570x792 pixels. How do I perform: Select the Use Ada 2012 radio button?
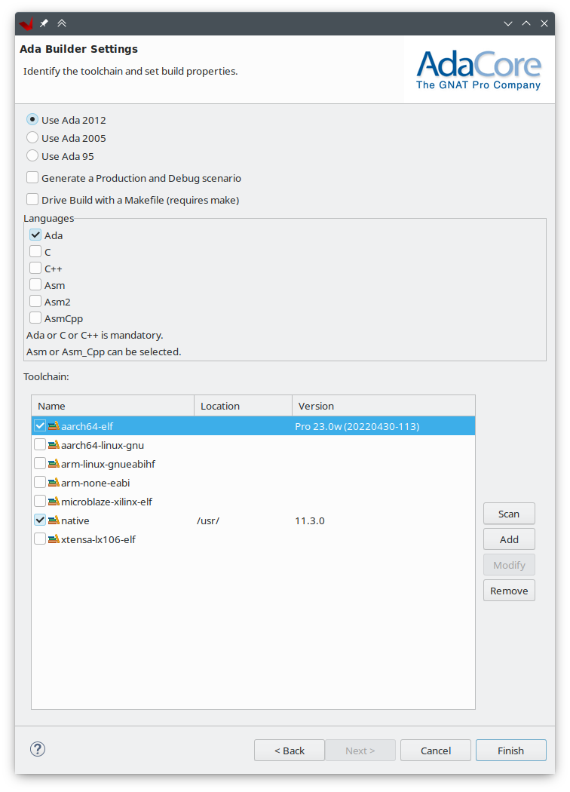pyautogui.click(x=32, y=120)
